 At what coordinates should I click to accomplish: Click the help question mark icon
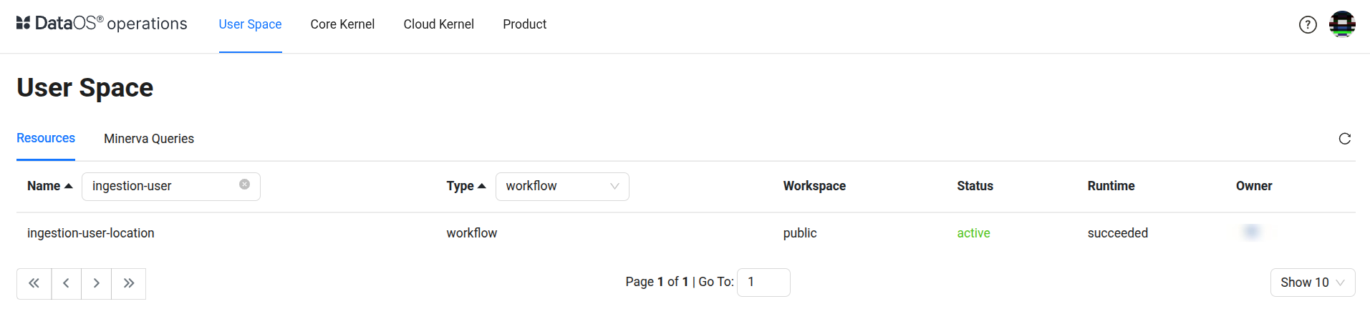[x=1308, y=25]
